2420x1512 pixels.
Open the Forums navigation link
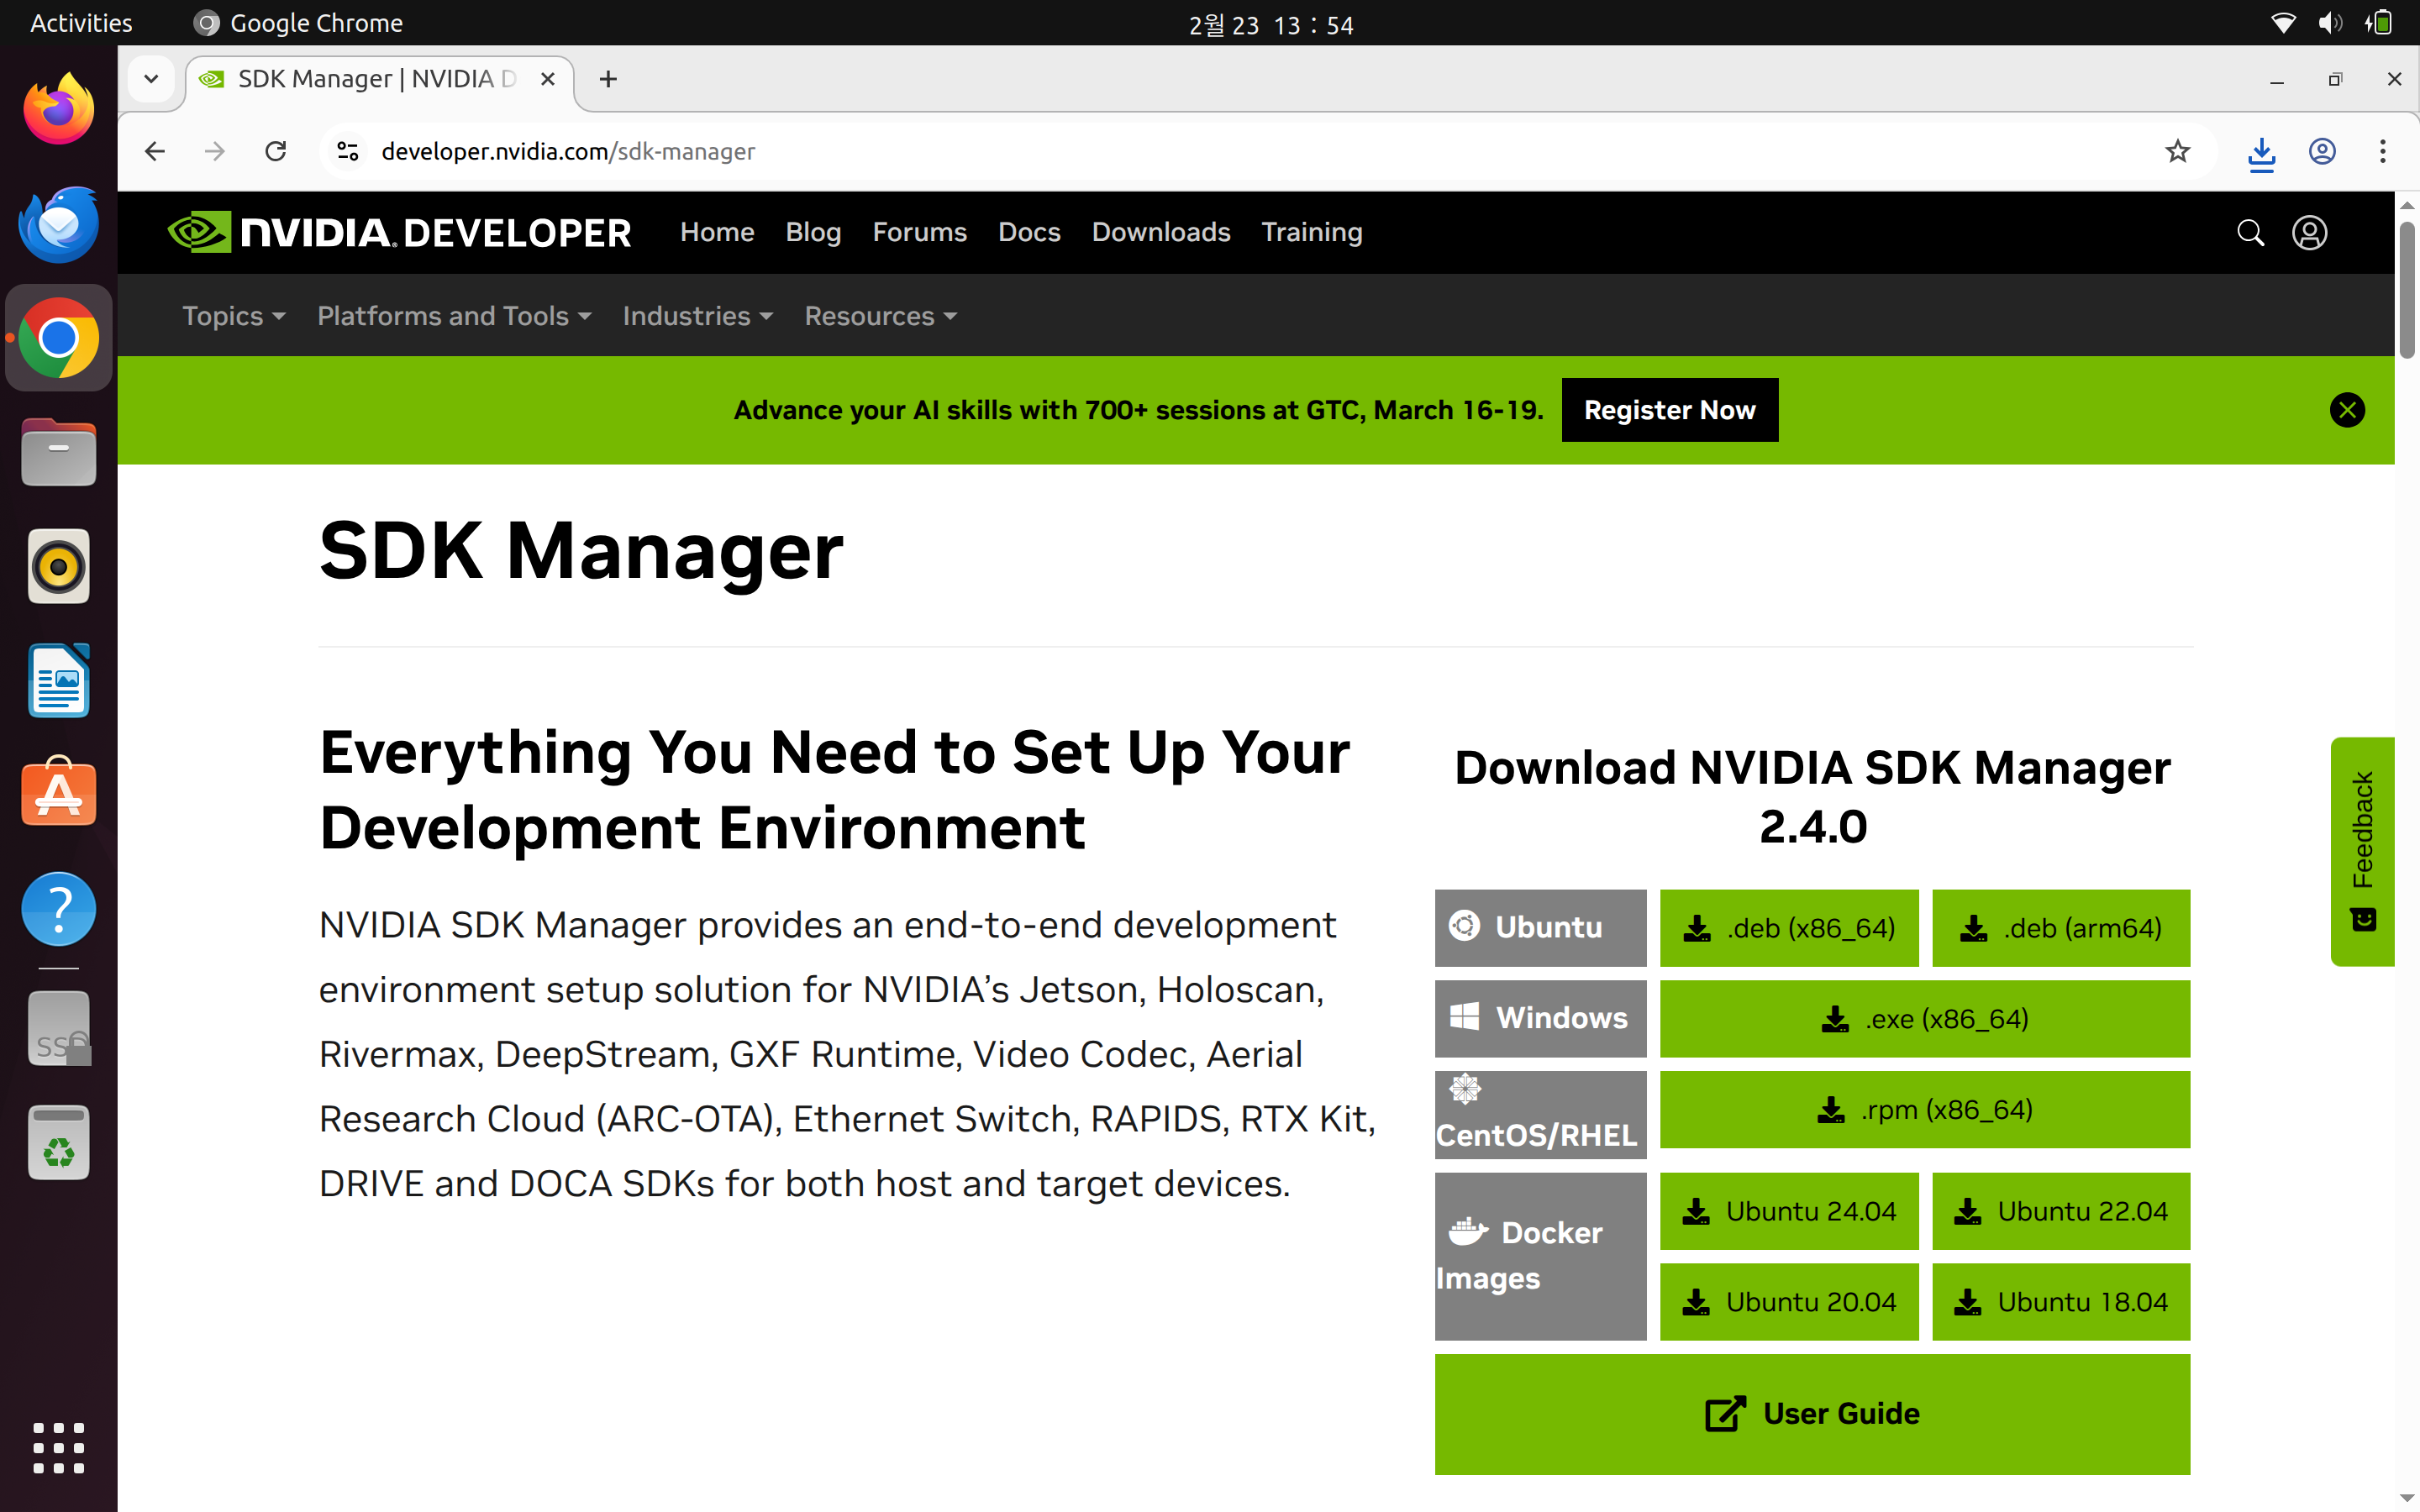click(919, 232)
